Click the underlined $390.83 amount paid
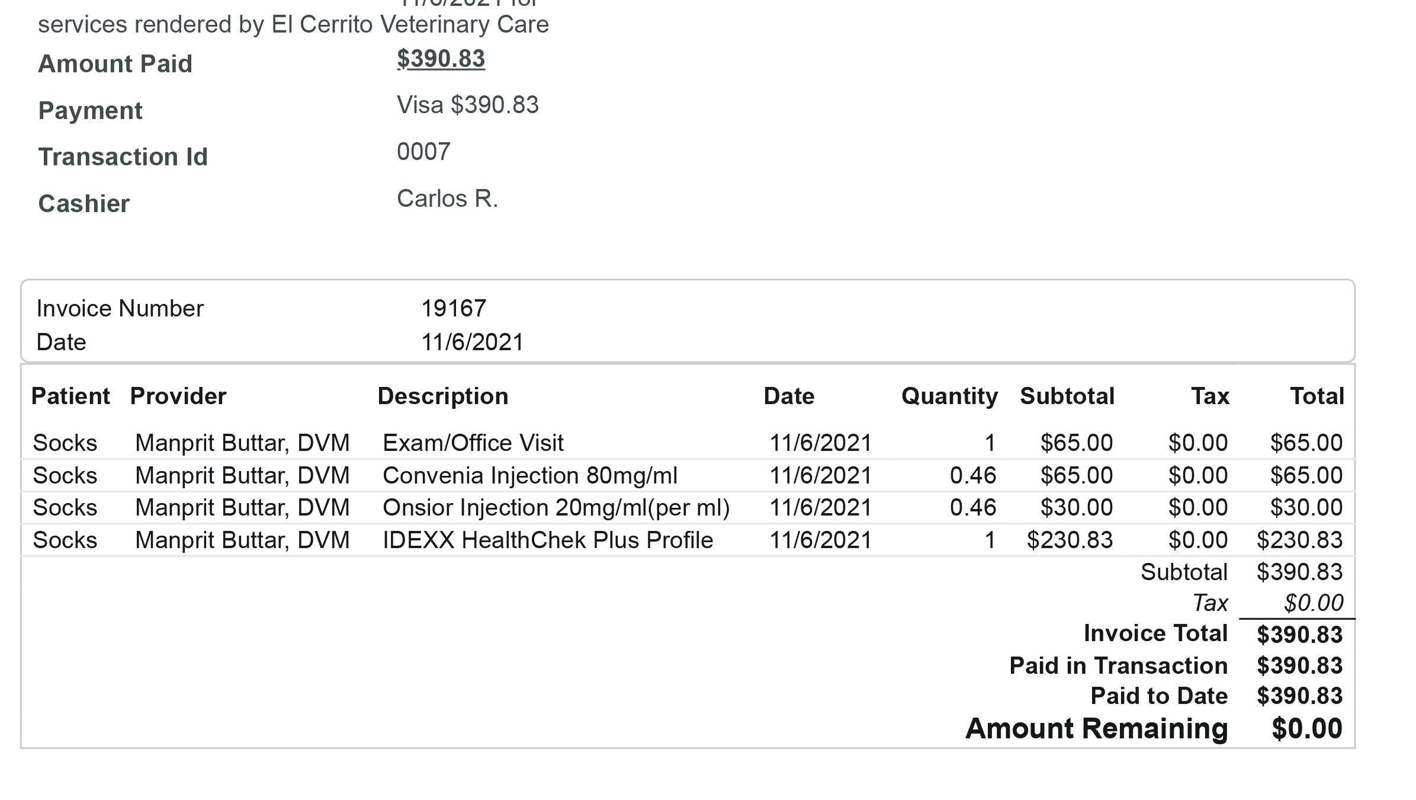 (441, 59)
